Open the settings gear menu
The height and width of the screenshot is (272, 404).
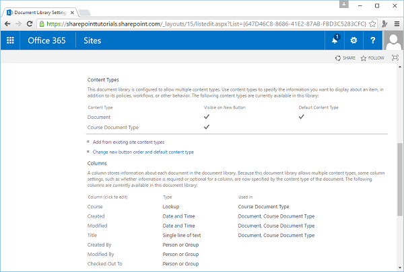coord(353,40)
